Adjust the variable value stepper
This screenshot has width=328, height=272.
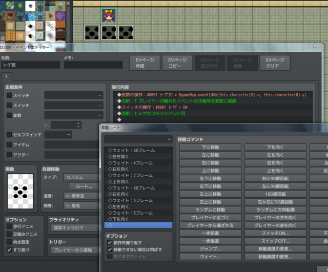click(78, 125)
